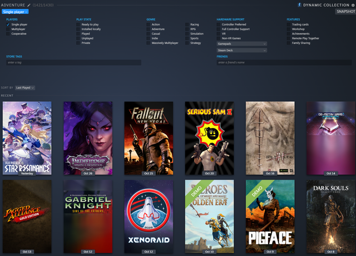
Task: Open Pathfinder Wrath of the Righteous tile
Action: tap(88, 138)
